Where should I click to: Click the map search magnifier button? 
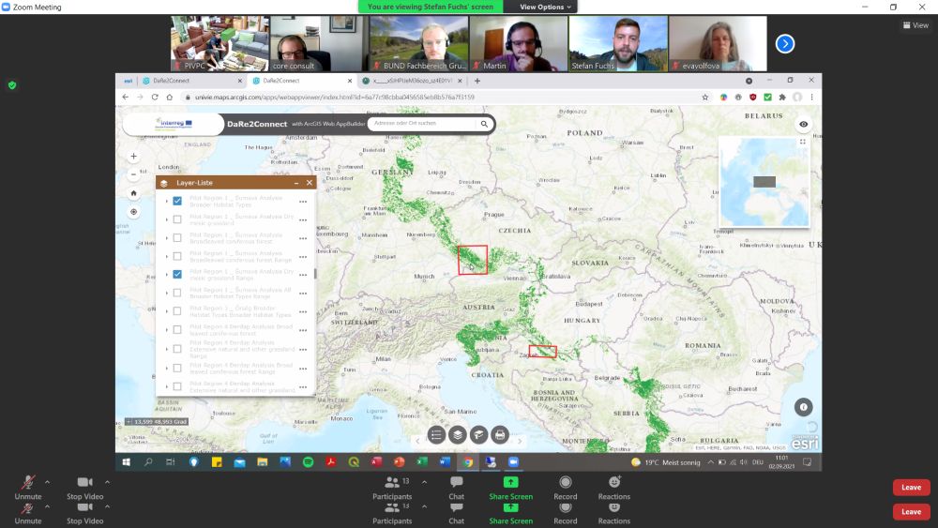pos(484,124)
